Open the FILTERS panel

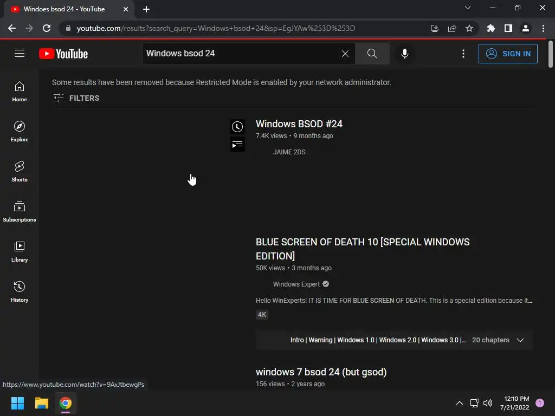click(76, 98)
